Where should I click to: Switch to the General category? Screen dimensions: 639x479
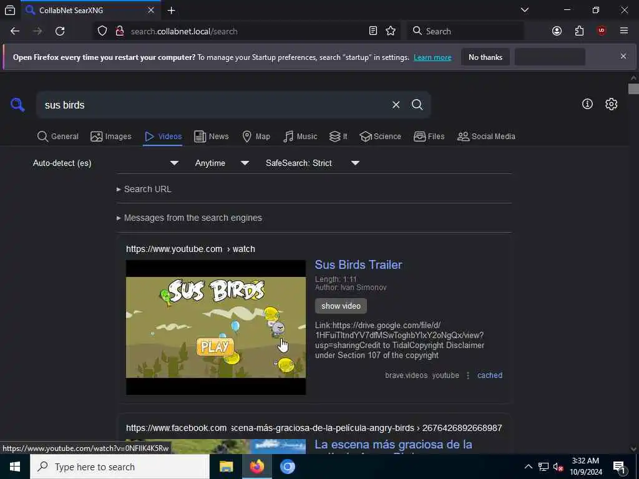(58, 137)
